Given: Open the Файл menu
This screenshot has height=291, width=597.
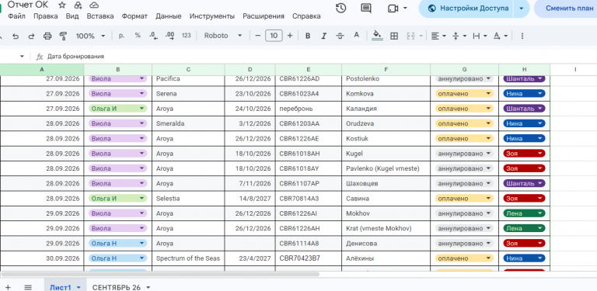Looking at the screenshot, I should (17, 16).
